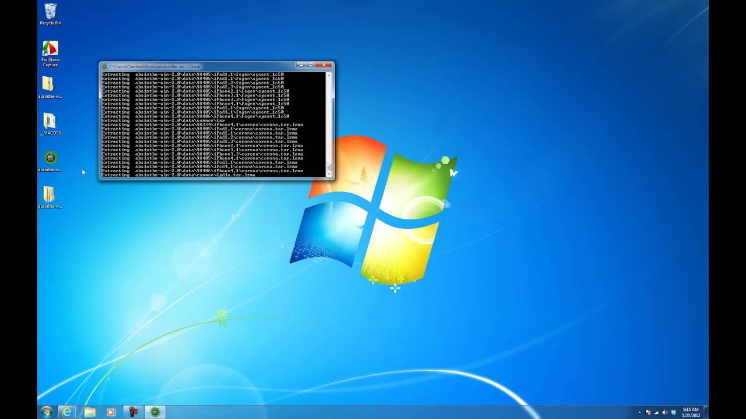Screen dimensions: 746x419
Task: Show hidden system tray icons
Action: 639,412
